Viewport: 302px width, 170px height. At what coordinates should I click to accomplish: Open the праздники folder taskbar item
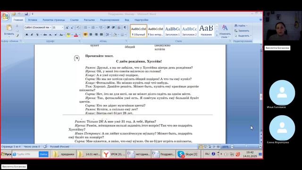[64, 154]
